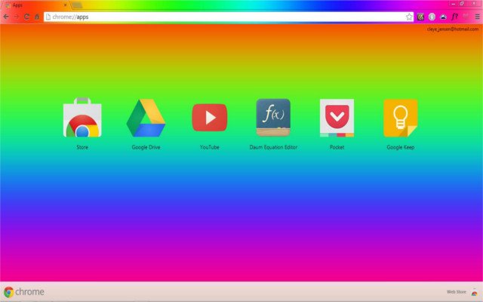Open the Web Store link in the footer
This screenshot has height=302, width=483.
coord(456,291)
